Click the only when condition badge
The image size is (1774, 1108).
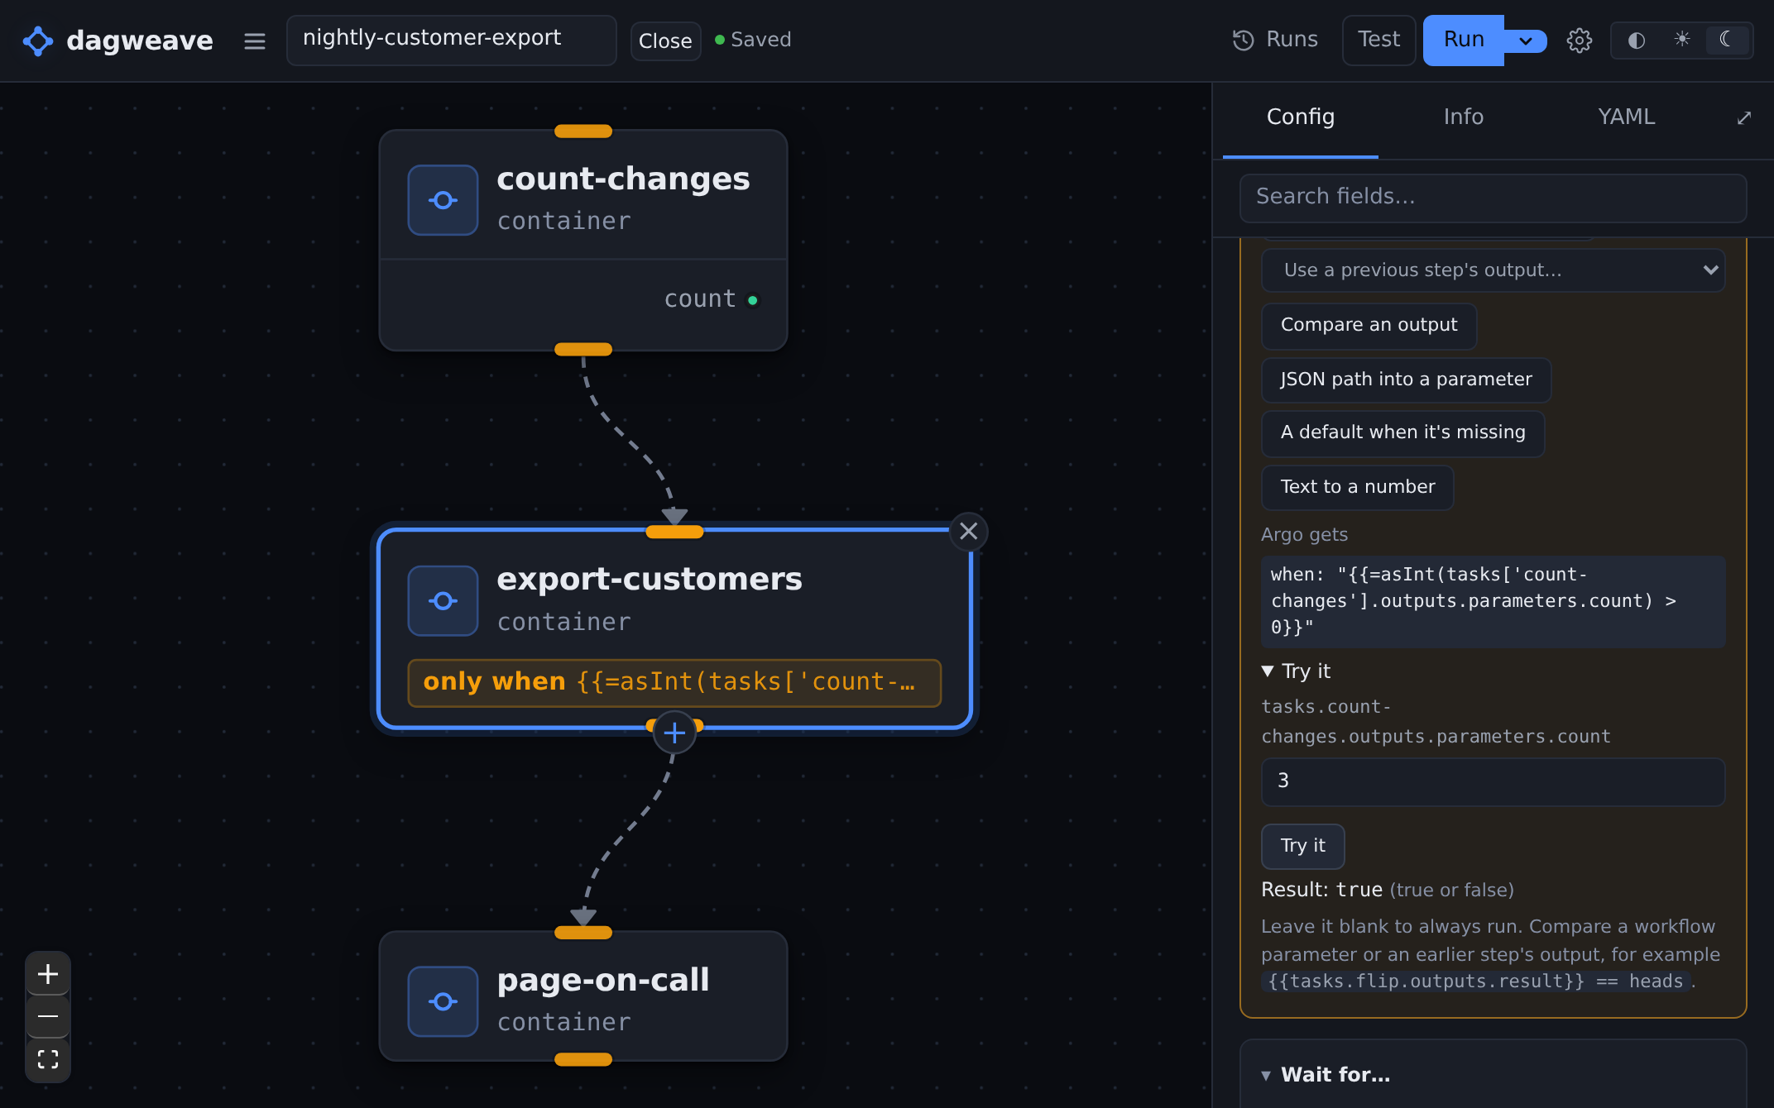pos(674,682)
